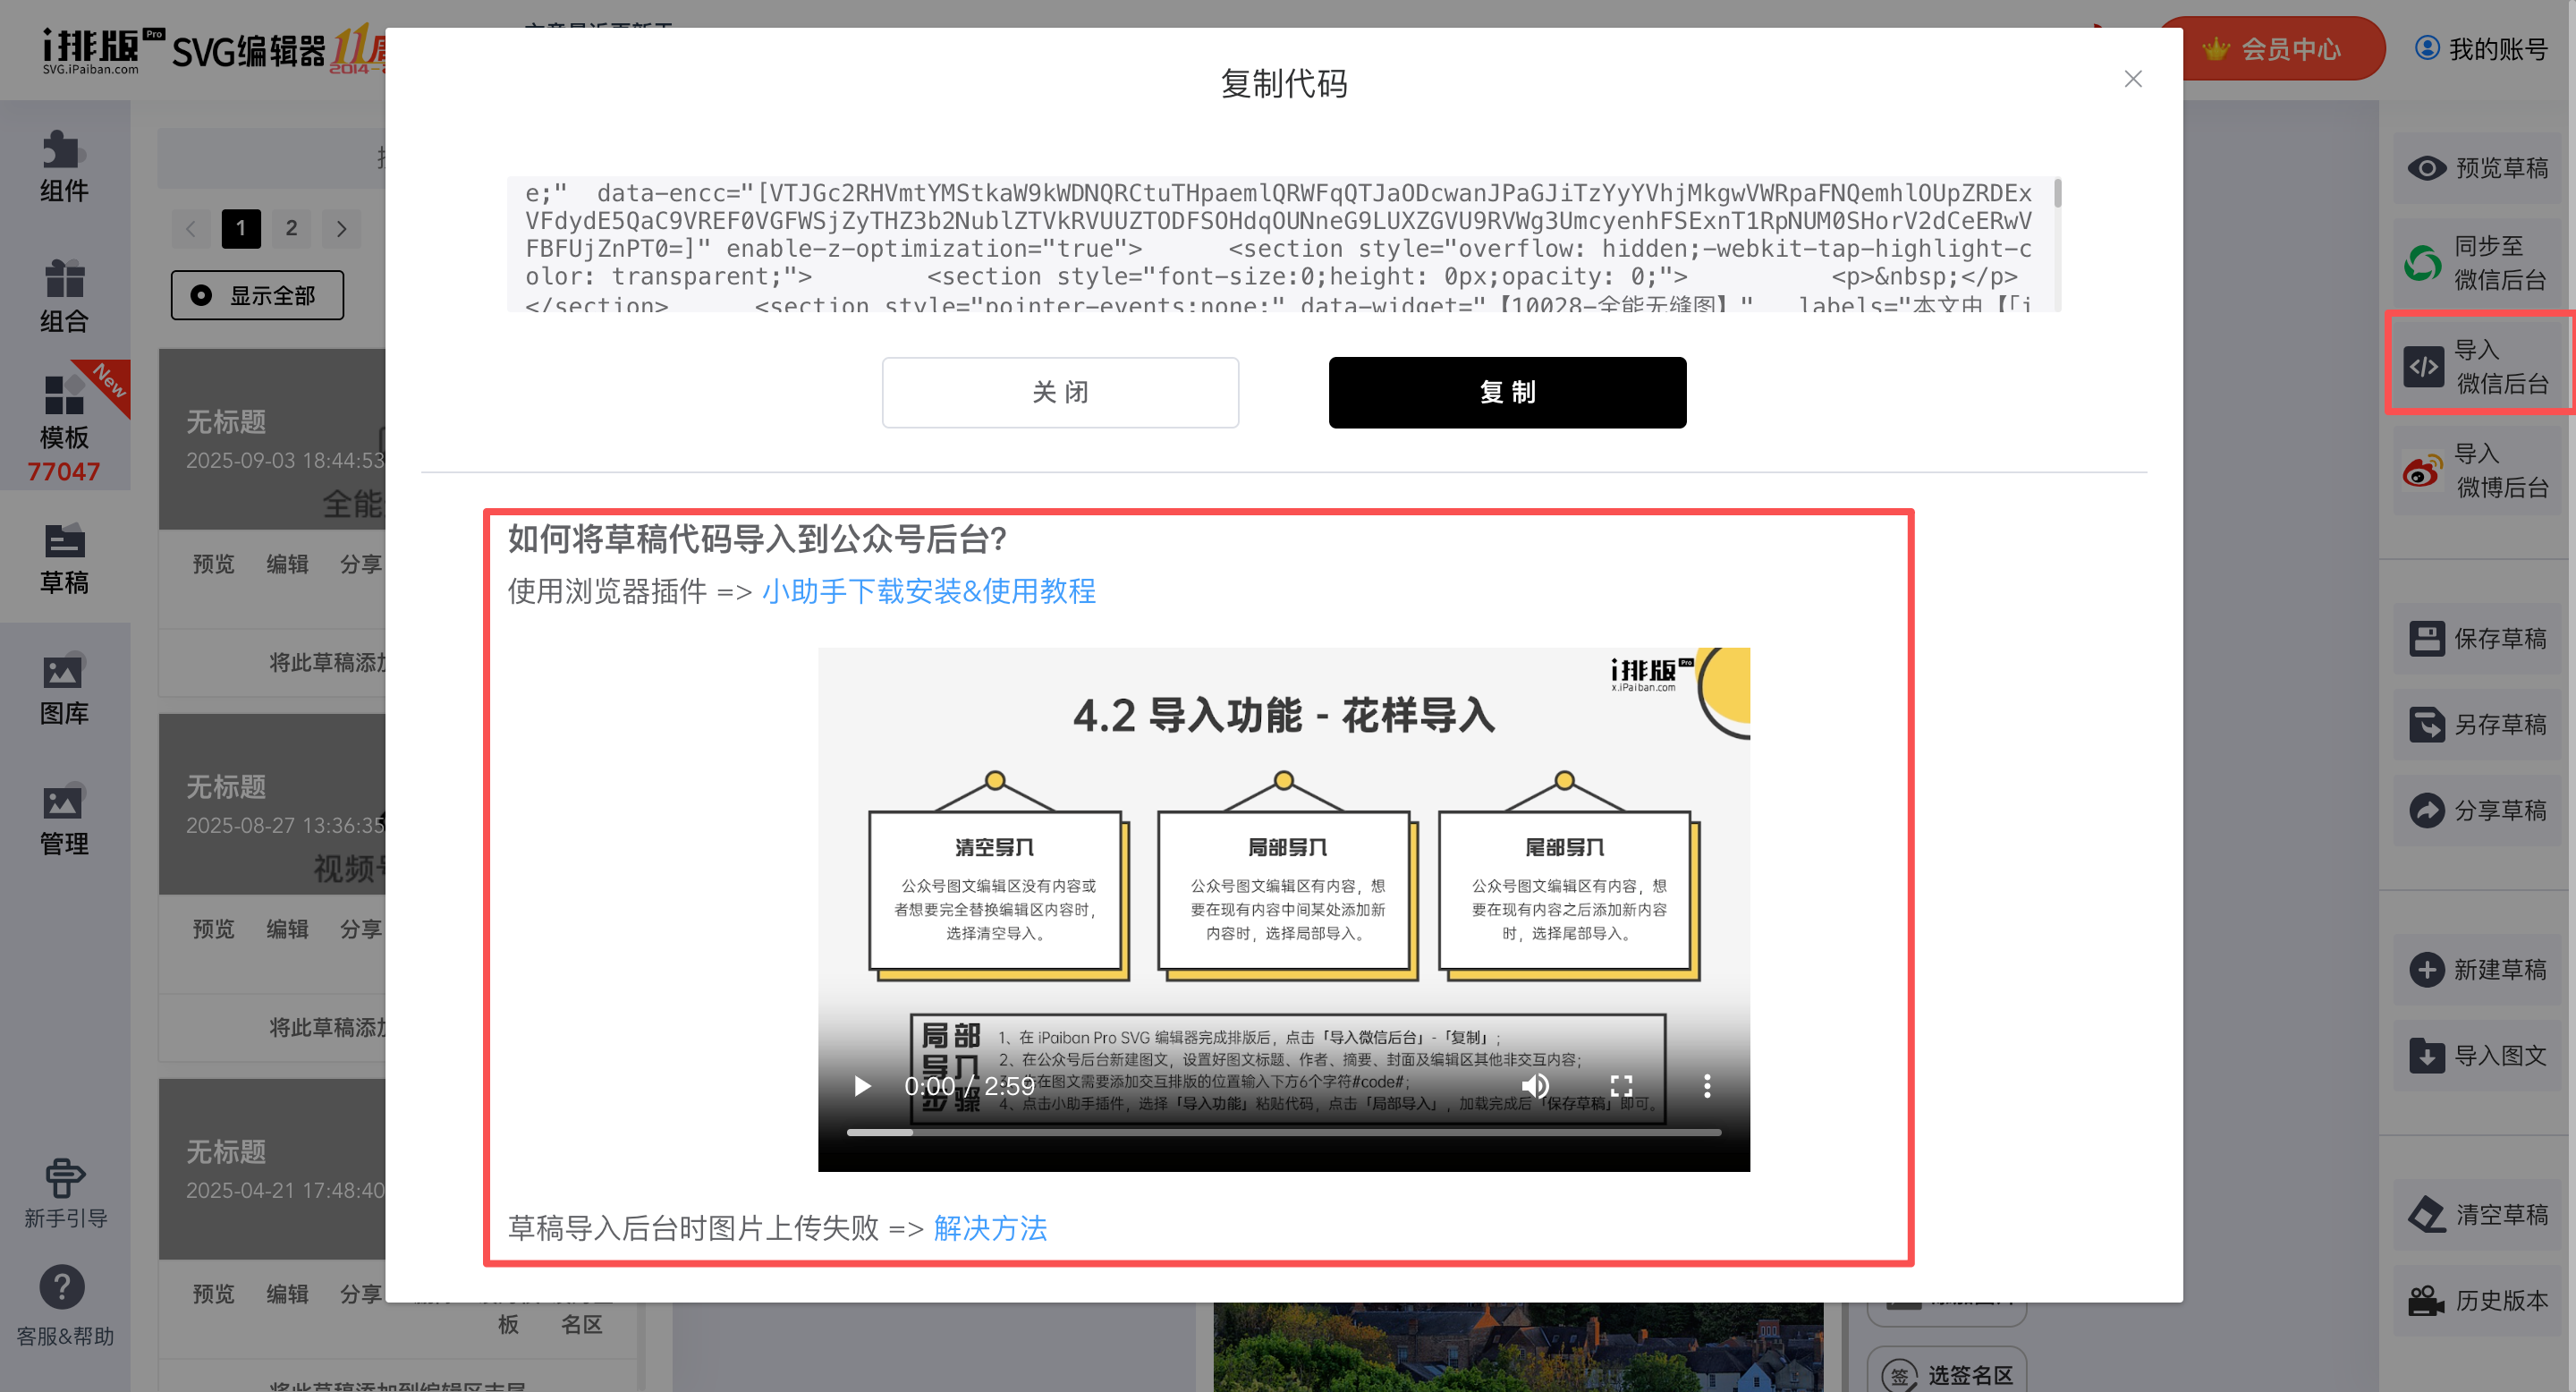Open the 图库 sidebar tab
The image size is (2576, 1392).
click(x=64, y=690)
